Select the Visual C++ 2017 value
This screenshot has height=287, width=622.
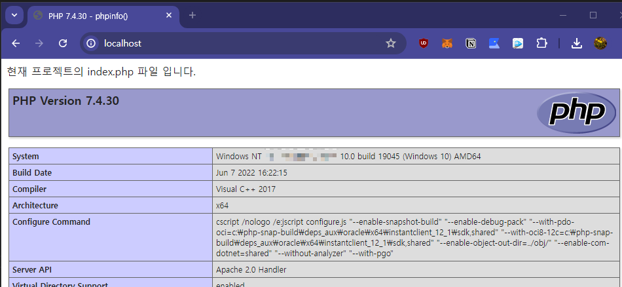(246, 189)
